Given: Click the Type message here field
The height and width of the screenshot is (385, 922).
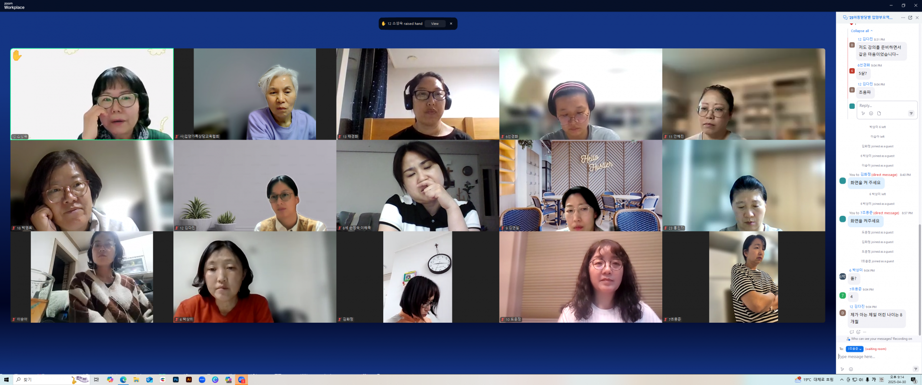Looking at the screenshot, I should coord(876,357).
